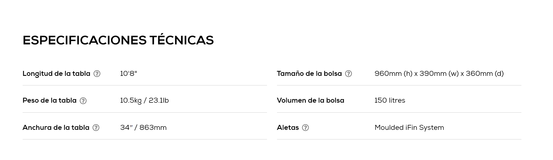This screenshot has width=553, height=160.
Task: Open help icon beside Peso de la tabla
Action: (83, 101)
